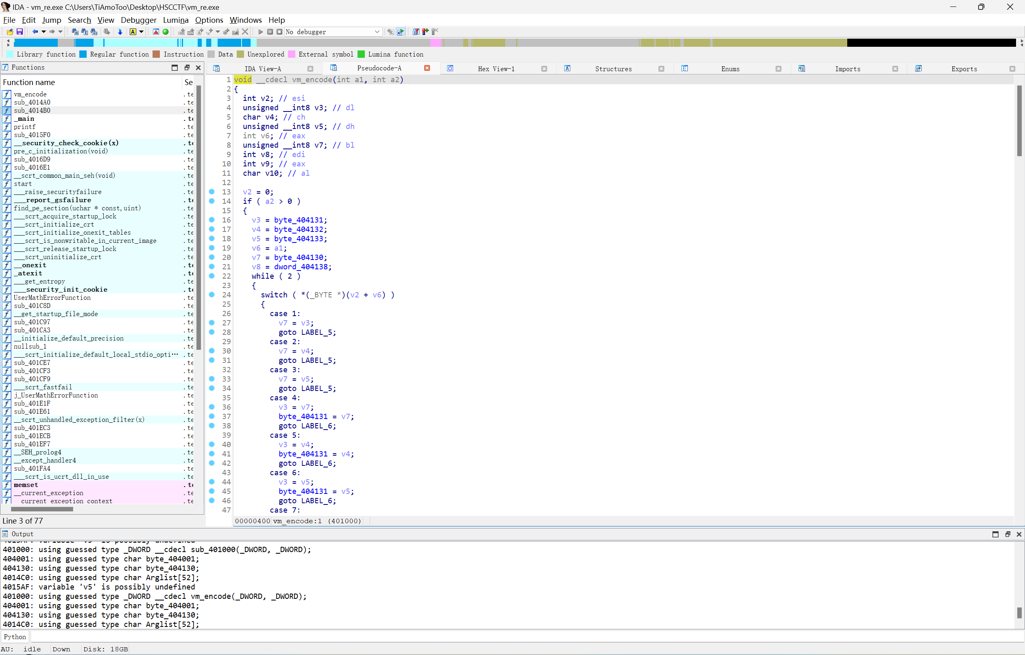Image resolution: width=1025 pixels, height=655 pixels.
Task: Click the binoculars text search icon
Action: (x=84, y=31)
